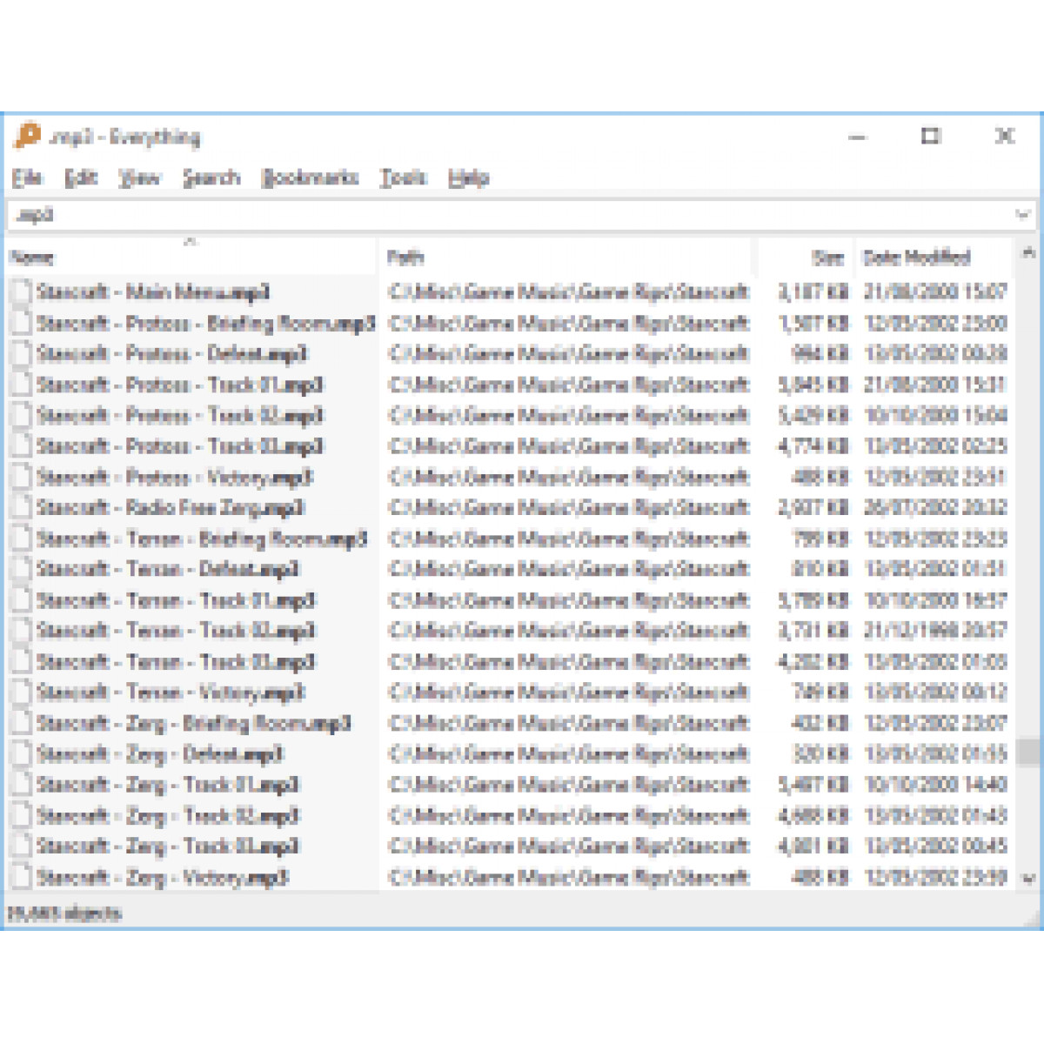Click the size cell of Protoss - Track 03.mp3 row
This screenshot has height=1044, width=1044.
tap(813, 446)
